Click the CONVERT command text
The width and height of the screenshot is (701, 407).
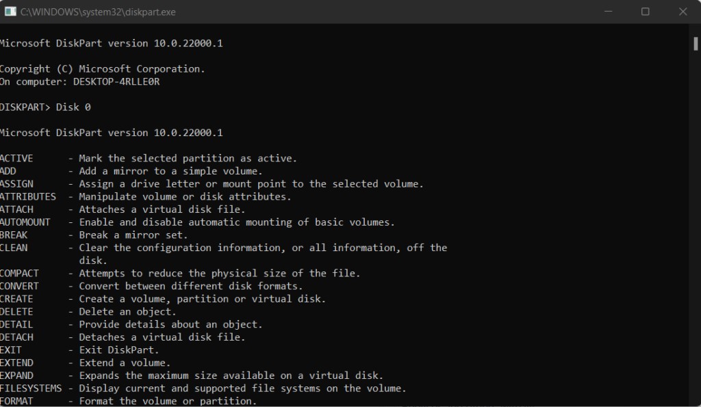click(20, 286)
